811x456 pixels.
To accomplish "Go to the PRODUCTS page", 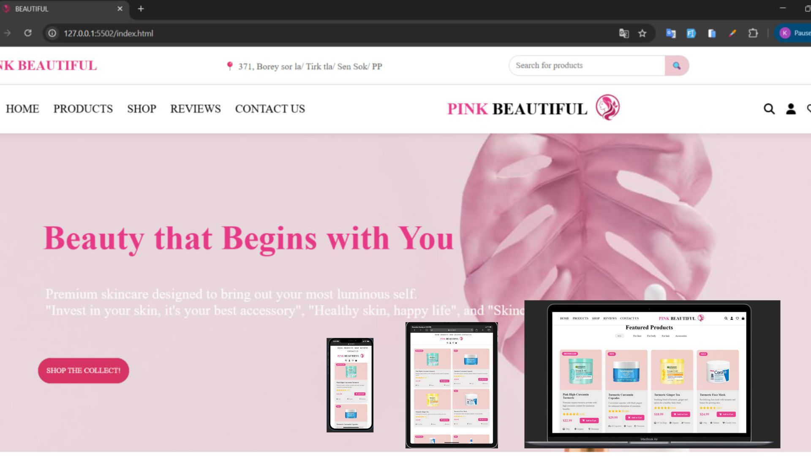I will [83, 109].
